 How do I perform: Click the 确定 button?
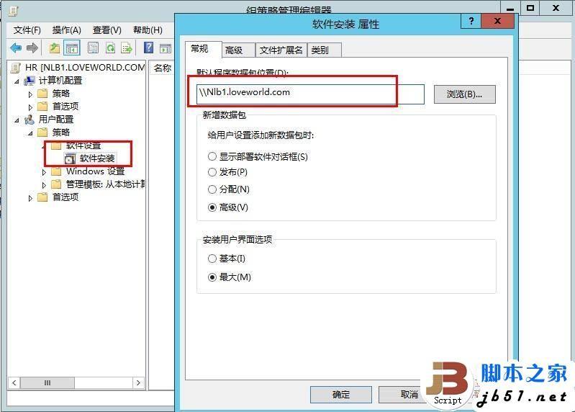coord(341,395)
